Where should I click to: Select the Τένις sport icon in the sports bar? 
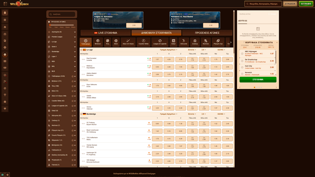click(x=108, y=42)
